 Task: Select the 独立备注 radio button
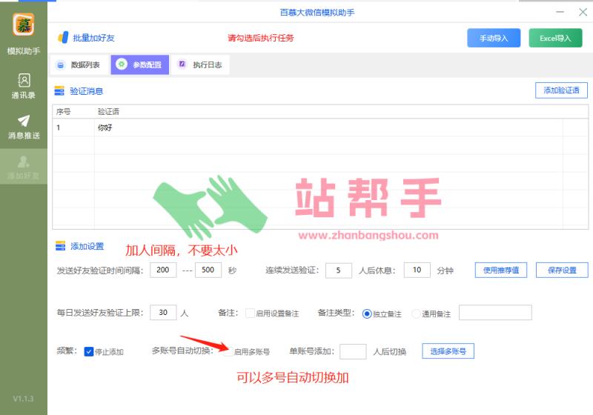(x=366, y=313)
